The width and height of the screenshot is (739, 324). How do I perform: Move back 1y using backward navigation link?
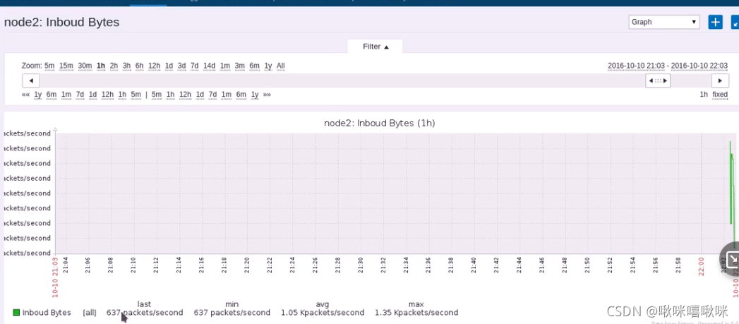tap(38, 95)
